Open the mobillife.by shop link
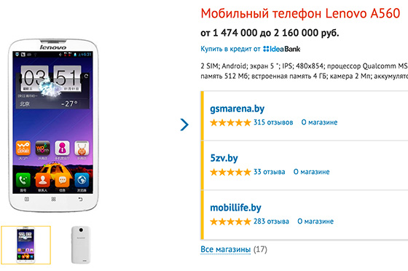Screen dimensions: 408x271 click(235, 208)
